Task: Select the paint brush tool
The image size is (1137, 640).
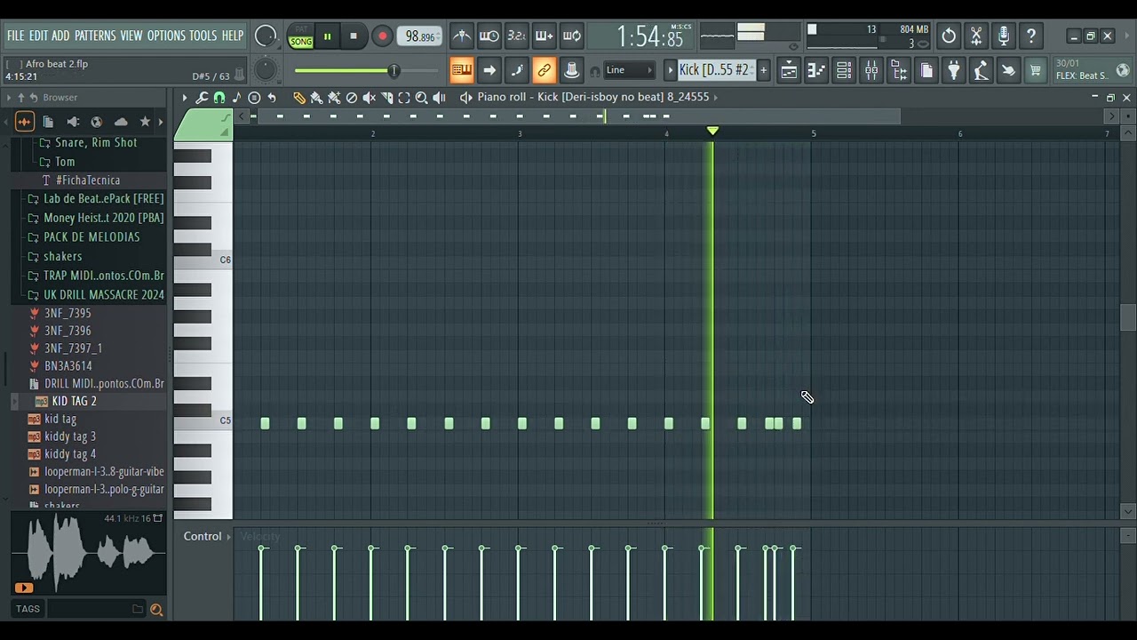Action: (316, 98)
